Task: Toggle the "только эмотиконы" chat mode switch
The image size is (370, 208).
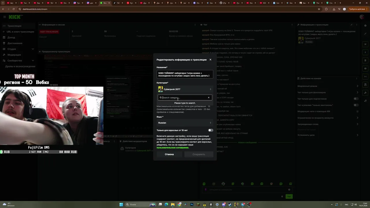Action: [356, 105]
